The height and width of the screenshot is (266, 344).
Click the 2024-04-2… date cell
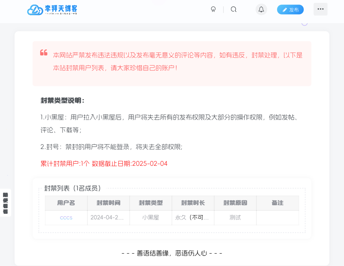click(x=109, y=218)
